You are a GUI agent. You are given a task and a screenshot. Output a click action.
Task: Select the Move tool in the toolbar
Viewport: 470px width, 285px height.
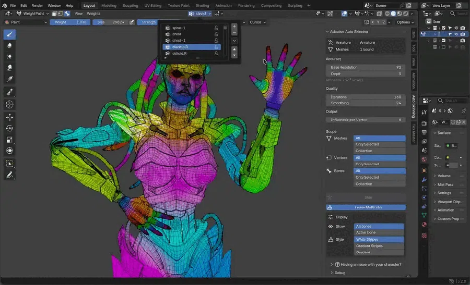pyautogui.click(x=9, y=117)
